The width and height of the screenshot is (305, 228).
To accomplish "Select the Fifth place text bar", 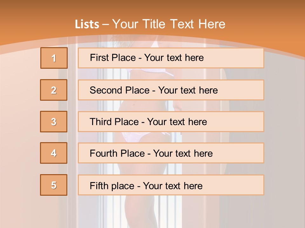I will click(171, 185).
